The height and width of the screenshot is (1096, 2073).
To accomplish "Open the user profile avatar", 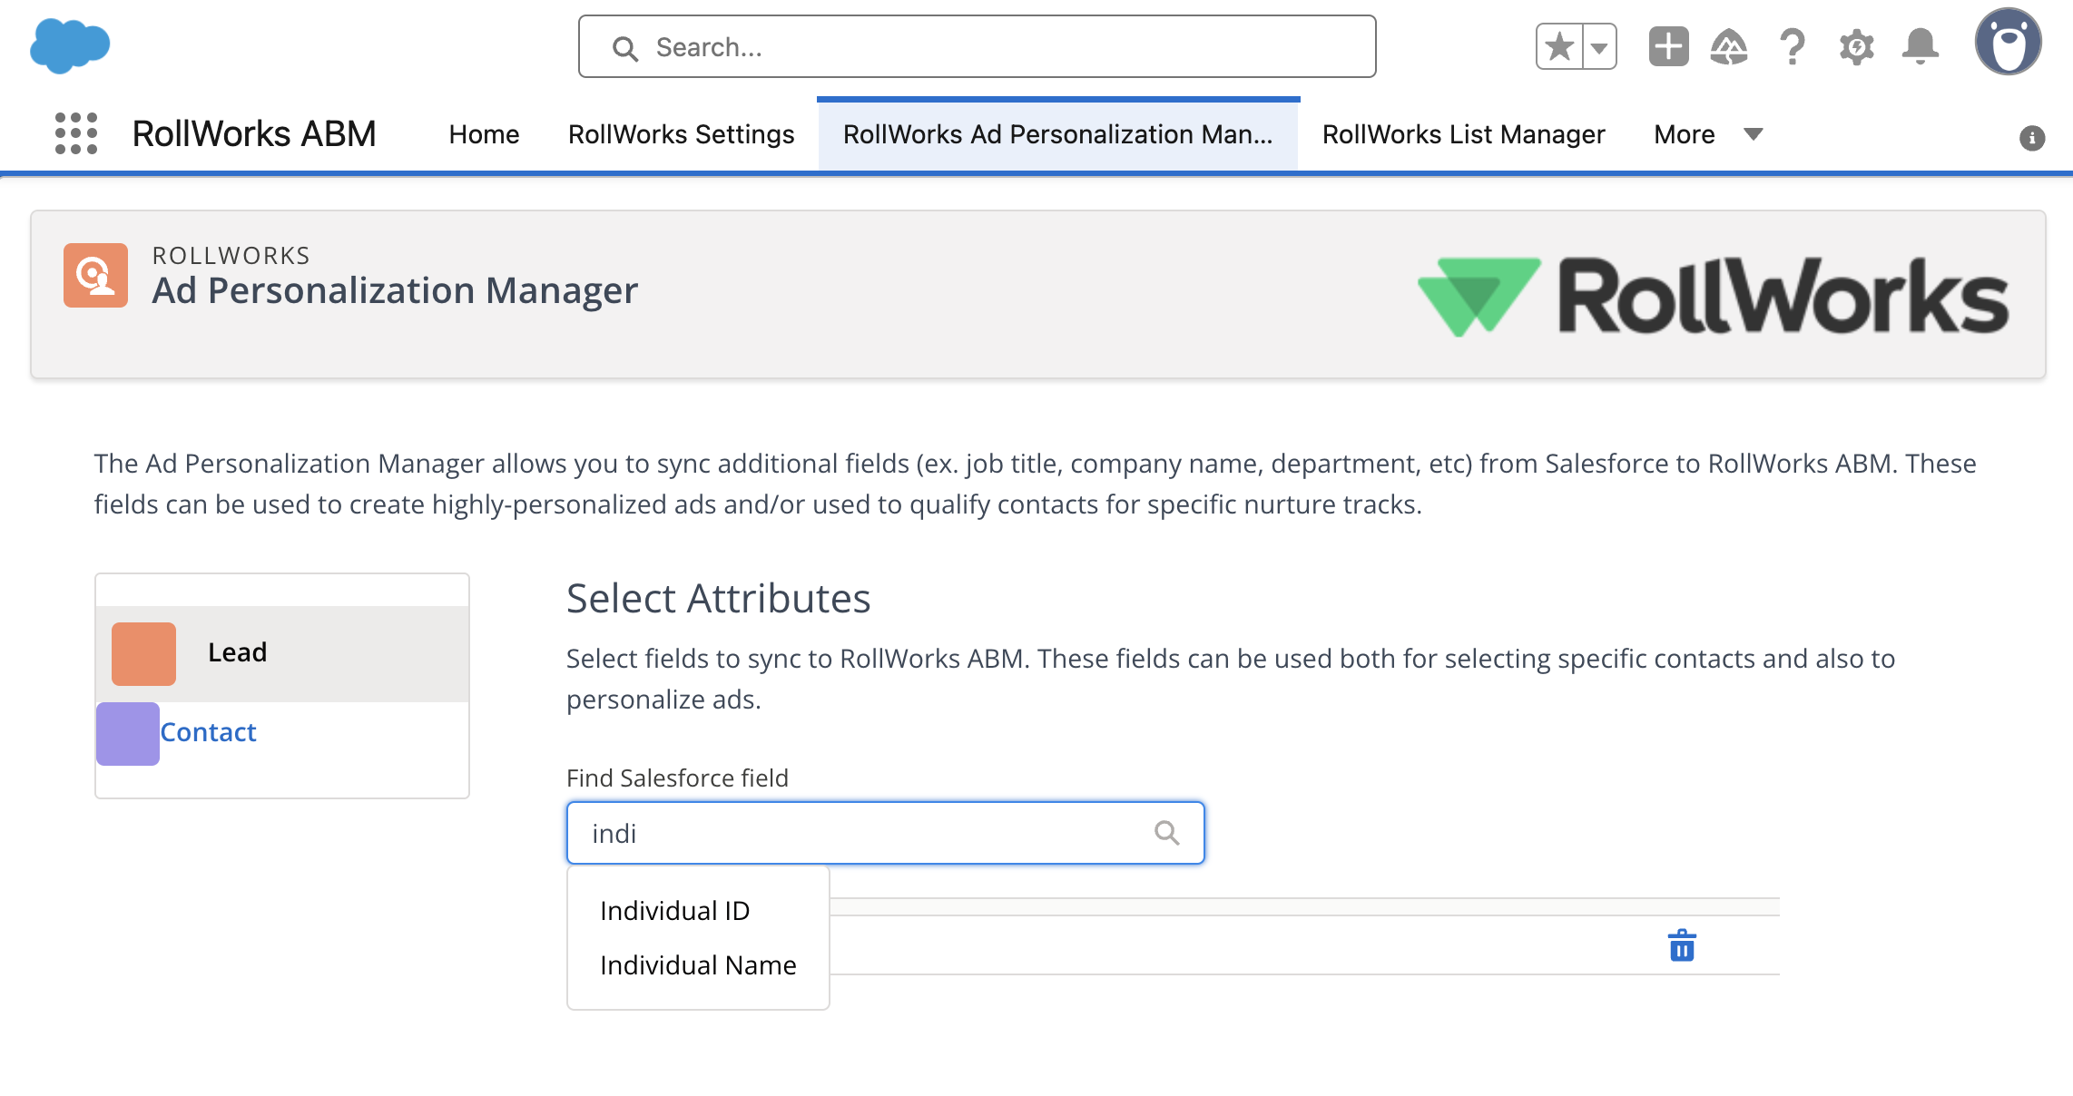I will click(2009, 42).
